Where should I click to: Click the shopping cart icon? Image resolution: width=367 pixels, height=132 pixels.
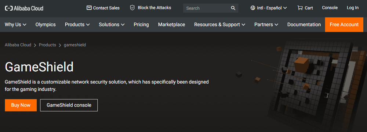(300, 8)
